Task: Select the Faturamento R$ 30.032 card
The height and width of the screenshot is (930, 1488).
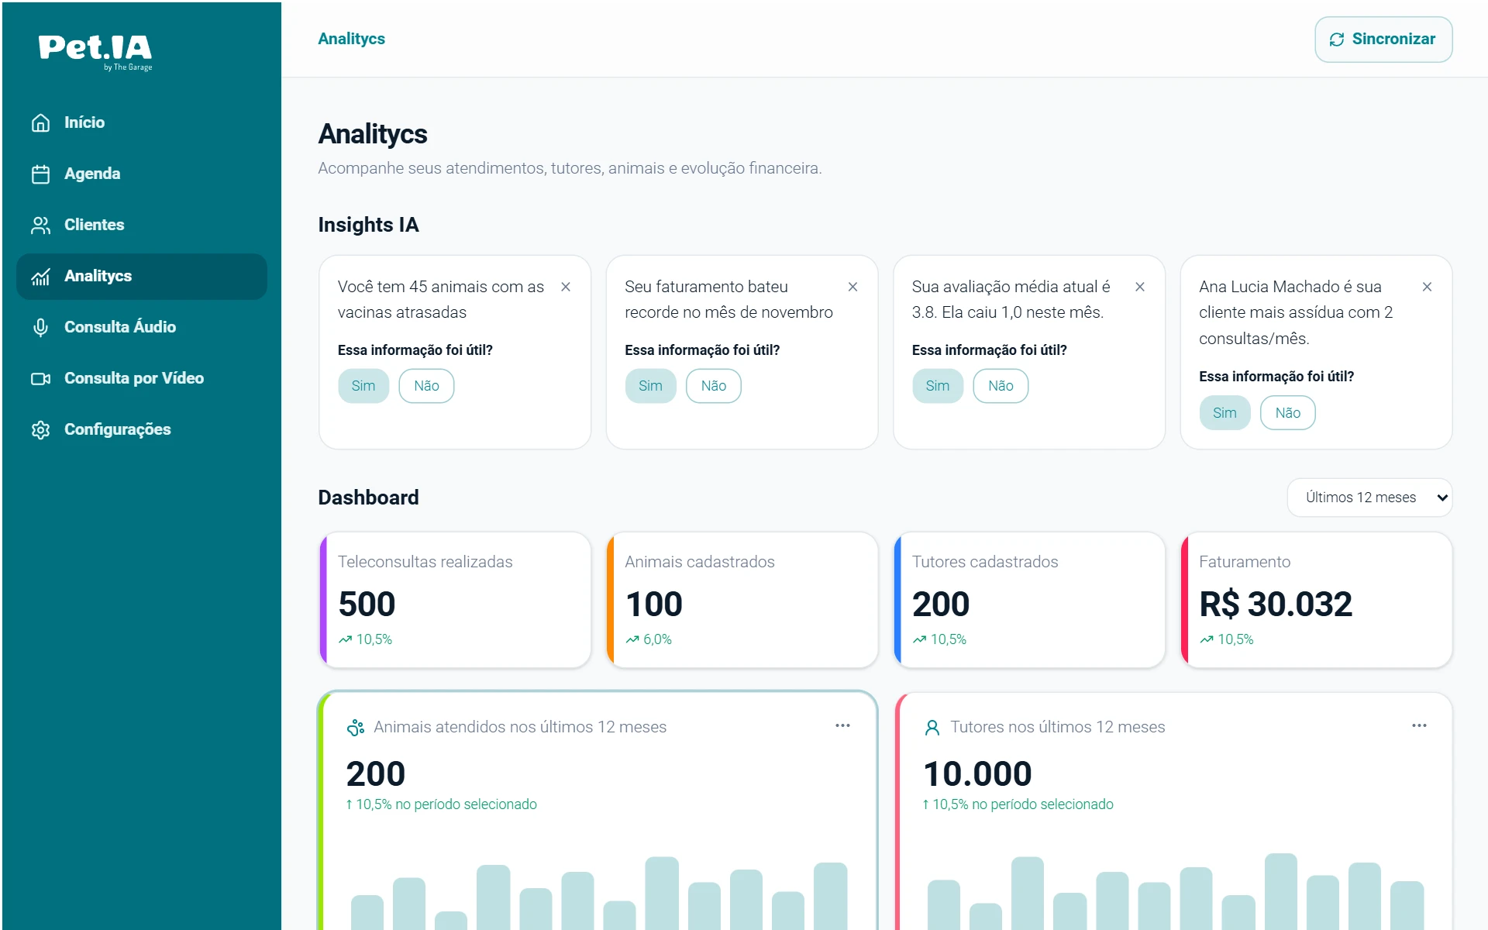Action: point(1317,600)
